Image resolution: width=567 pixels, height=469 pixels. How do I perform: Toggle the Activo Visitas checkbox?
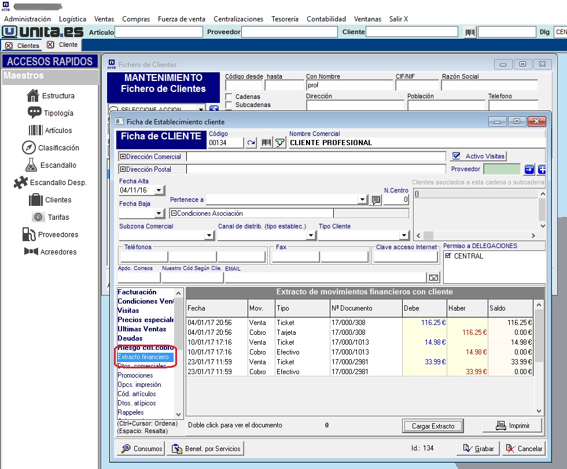click(x=456, y=156)
